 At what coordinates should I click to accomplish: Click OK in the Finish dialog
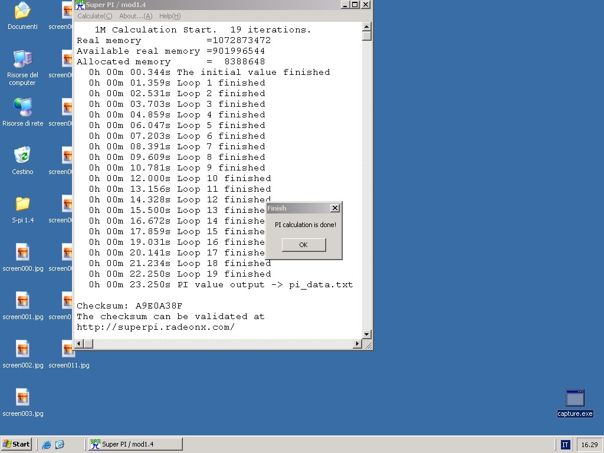304,245
